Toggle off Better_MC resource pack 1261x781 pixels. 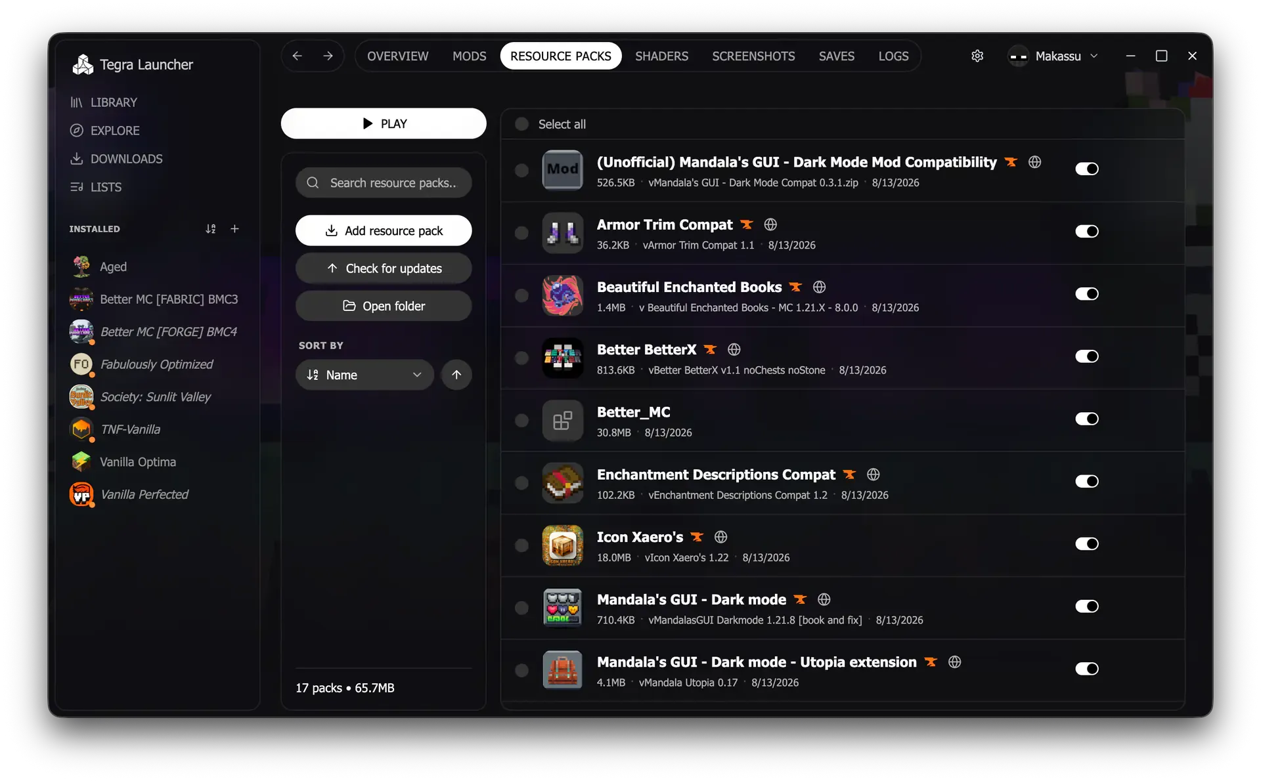[x=1087, y=419]
